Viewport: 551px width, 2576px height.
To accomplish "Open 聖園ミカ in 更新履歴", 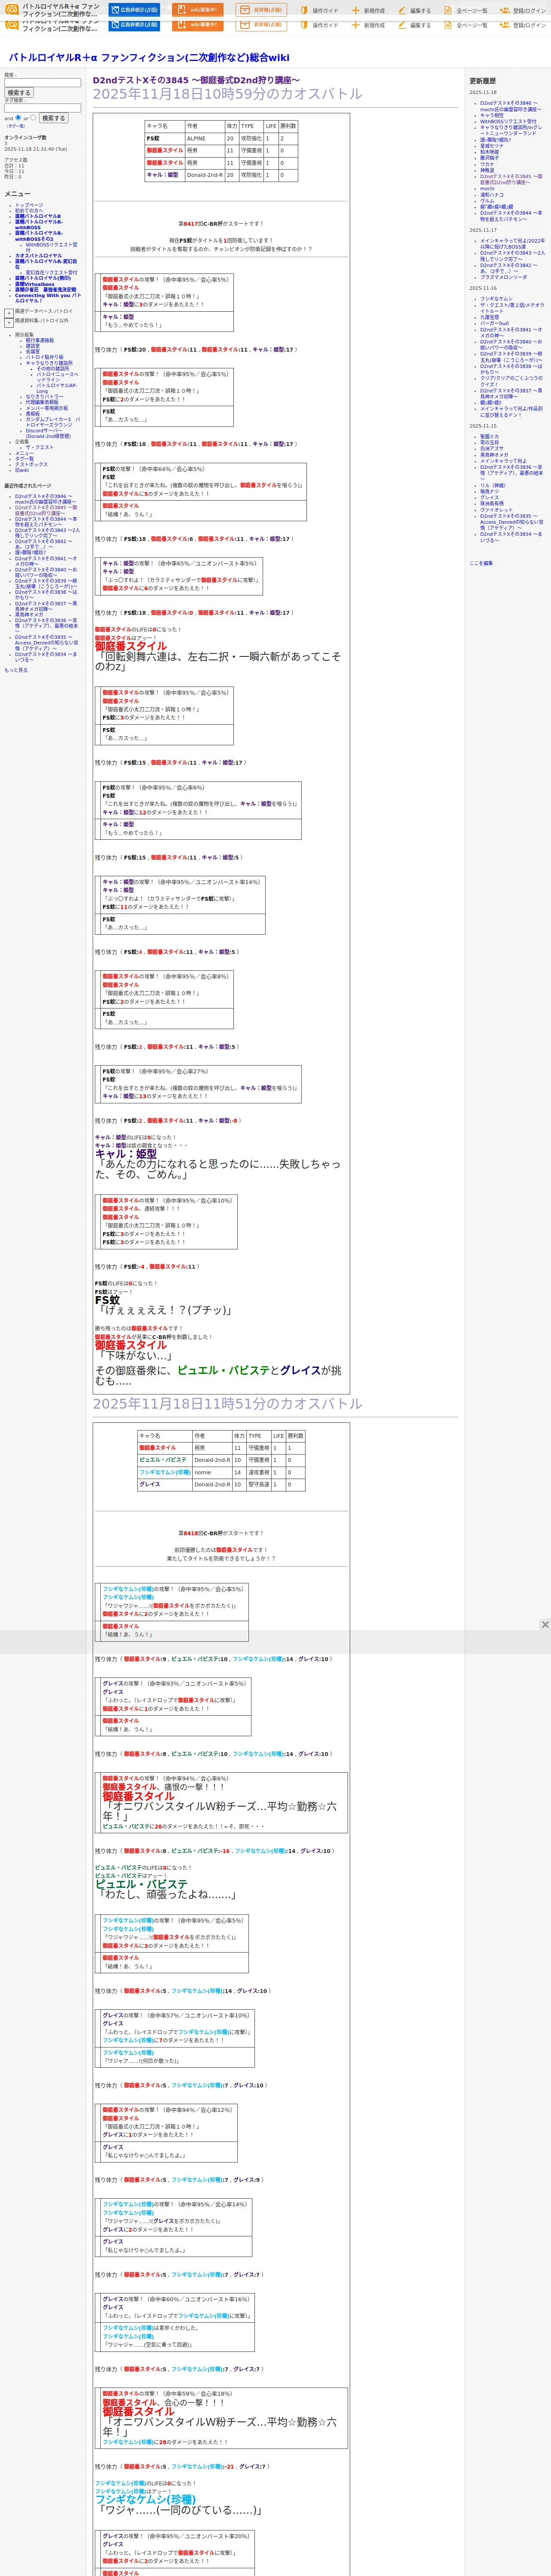I will pos(489,437).
